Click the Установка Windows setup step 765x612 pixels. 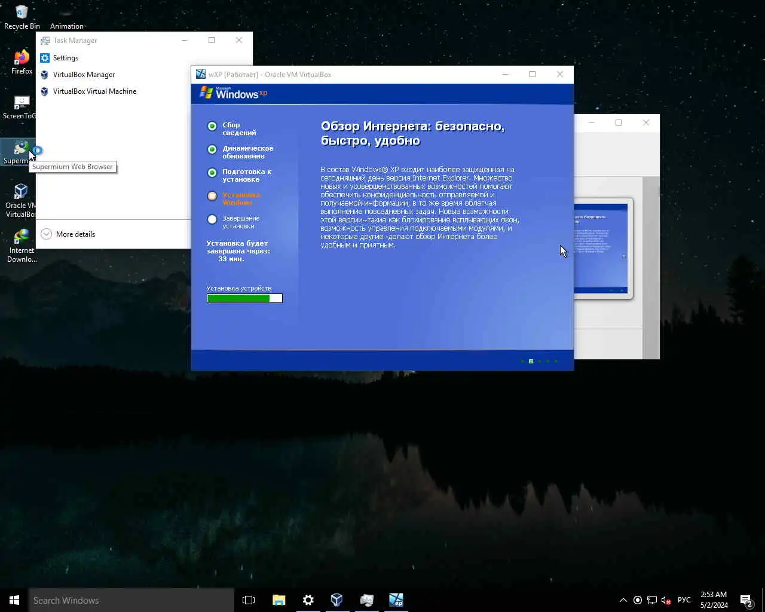(x=234, y=198)
